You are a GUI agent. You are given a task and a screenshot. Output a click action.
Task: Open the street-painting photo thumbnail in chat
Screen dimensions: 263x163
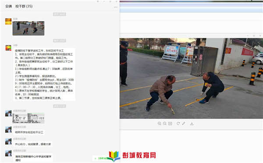pyautogui.click(x=28, y=28)
